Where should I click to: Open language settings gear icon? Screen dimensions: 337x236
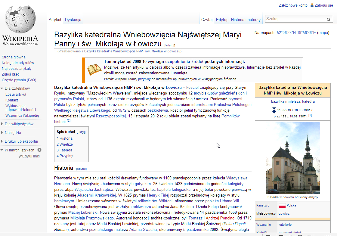39,150
